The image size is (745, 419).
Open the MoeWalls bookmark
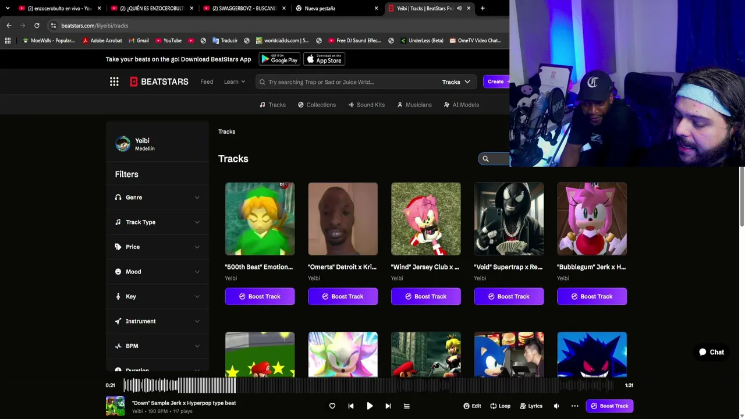pos(48,41)
